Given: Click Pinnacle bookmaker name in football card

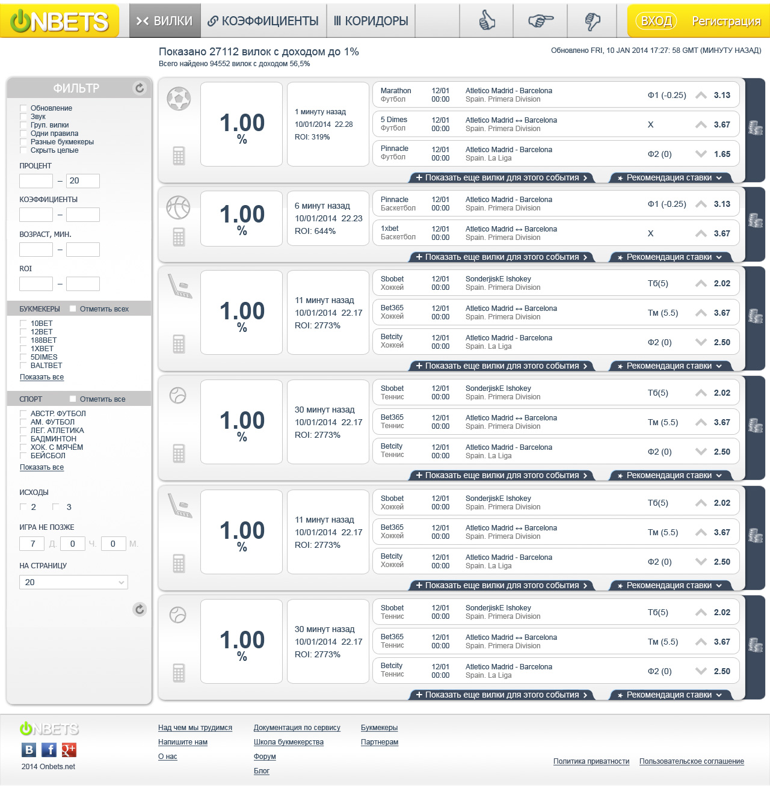Looking at the screenshot, I should pyautogui.click(x=394, y=149).
